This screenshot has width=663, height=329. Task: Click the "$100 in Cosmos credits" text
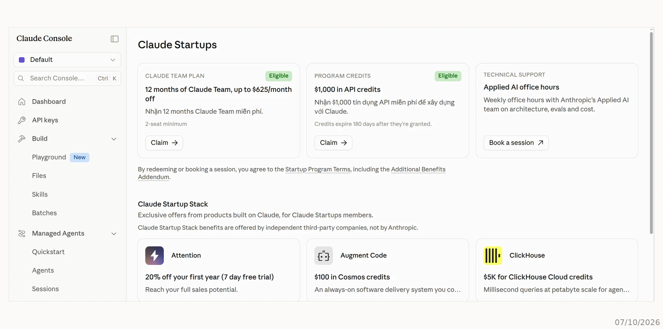click(x=352, y=277)
